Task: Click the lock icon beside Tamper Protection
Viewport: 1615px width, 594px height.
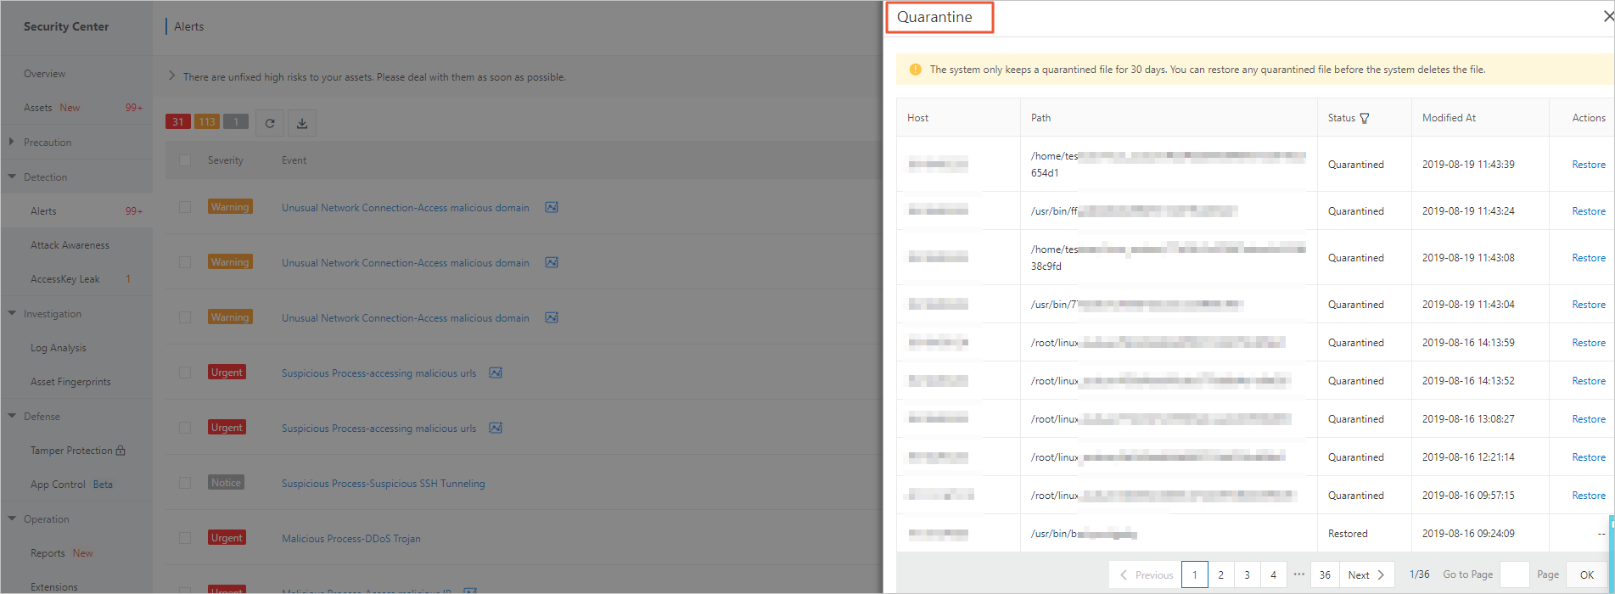Action: [121, 451]
